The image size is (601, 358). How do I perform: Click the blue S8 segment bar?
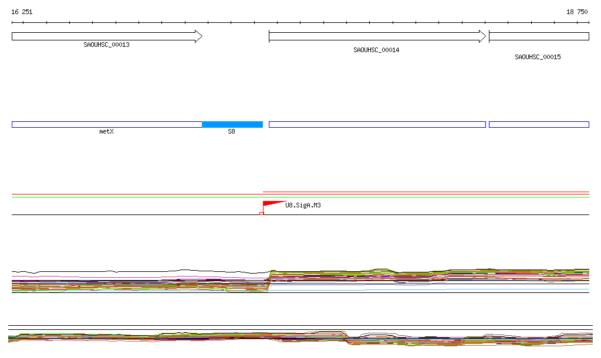coord(232,124)
